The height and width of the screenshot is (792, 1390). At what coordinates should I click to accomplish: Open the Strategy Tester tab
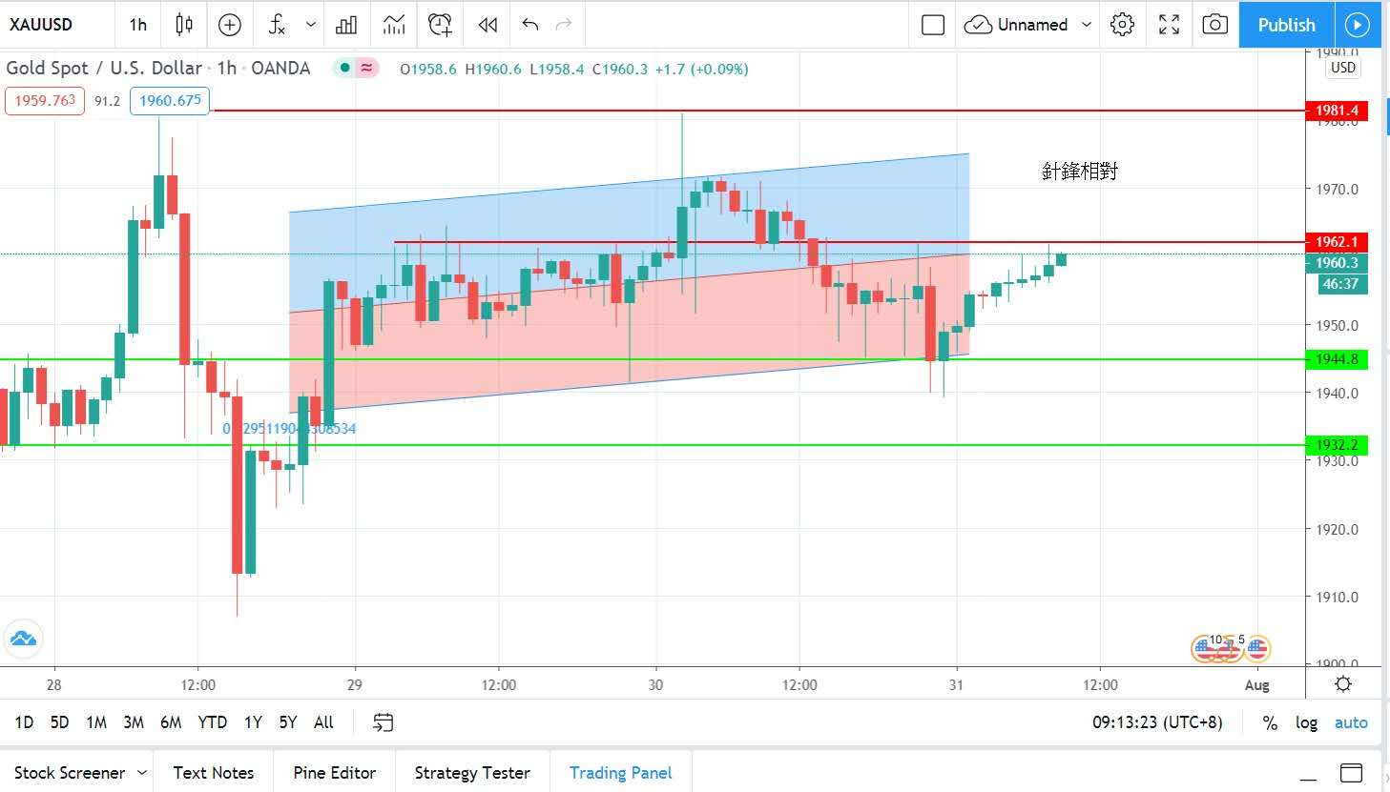[471, 772]
